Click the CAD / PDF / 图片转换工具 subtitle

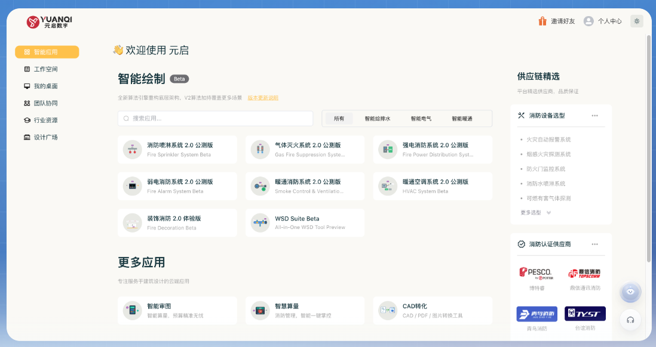[433, 315]
